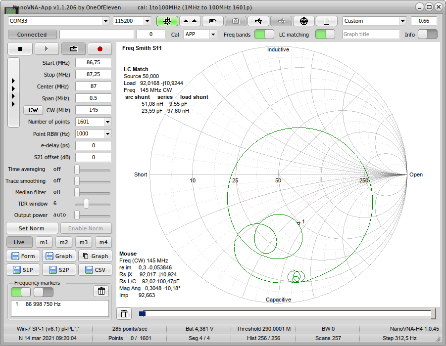Click the battery status icon
Screen dimensions: 446x346
[x=213, y=21]
